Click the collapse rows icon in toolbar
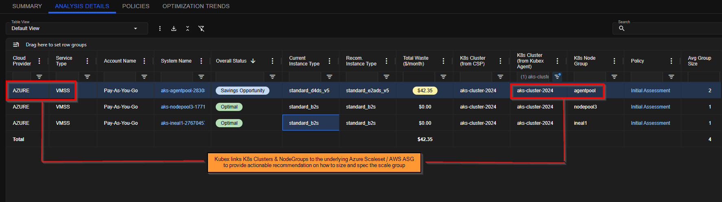The height and width of the screenshot is (202, 722). point(188,28)
